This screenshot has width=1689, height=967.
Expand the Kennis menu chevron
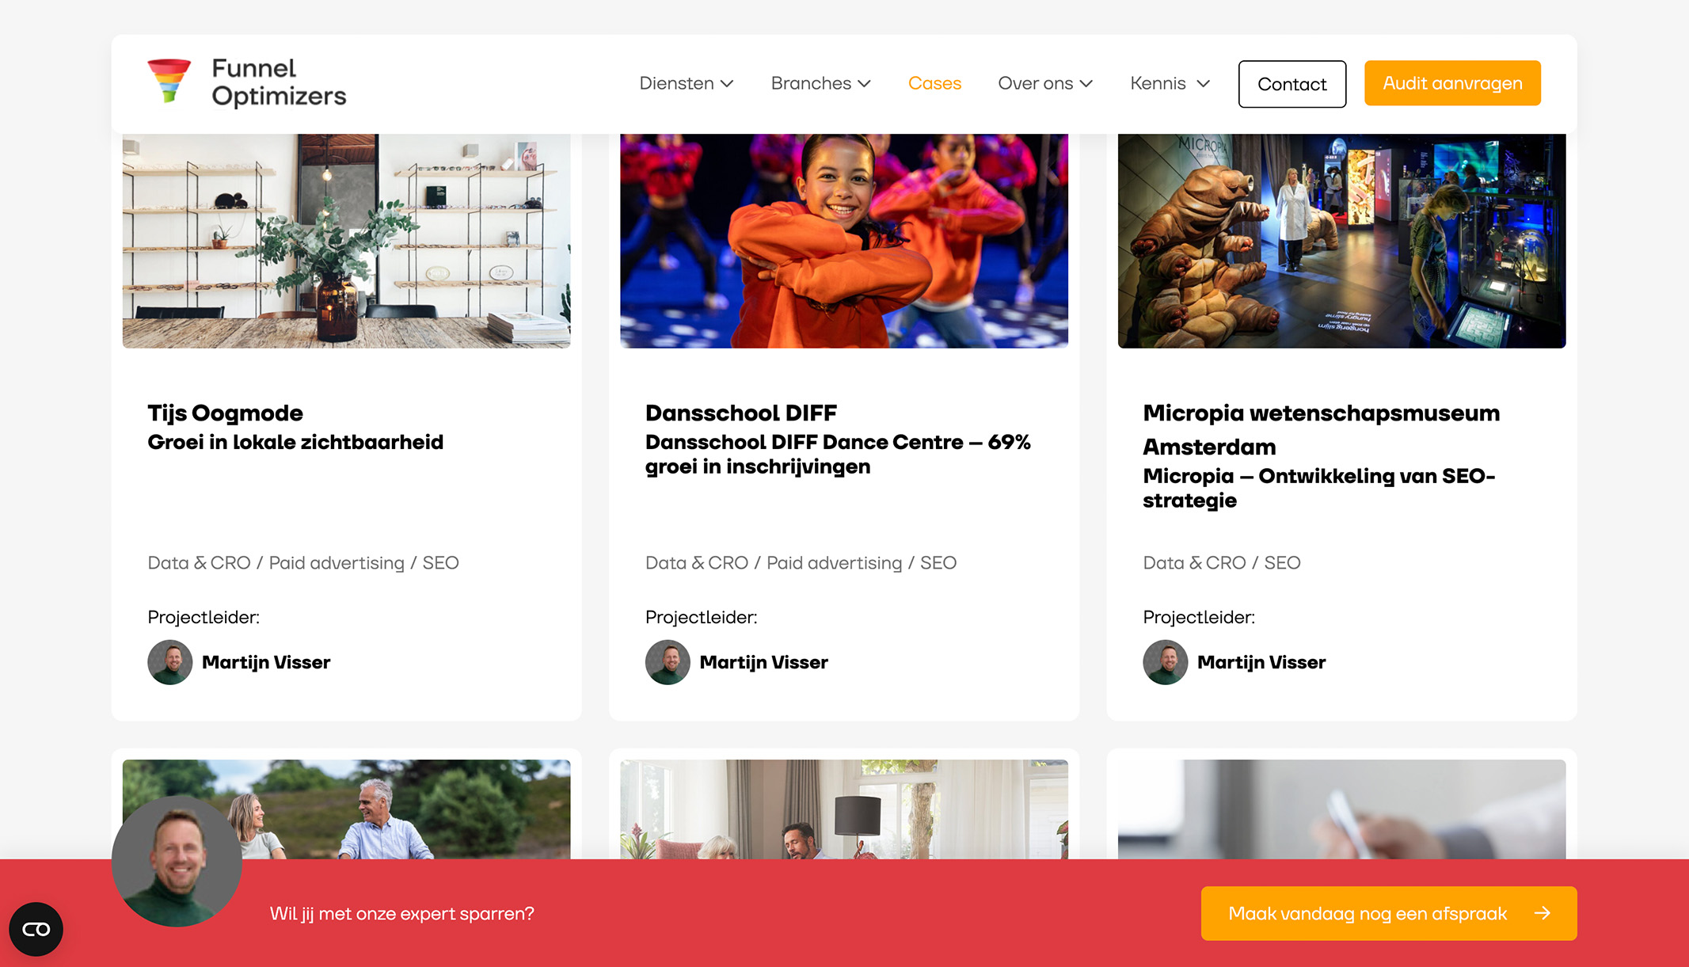tap(1203, 83)
